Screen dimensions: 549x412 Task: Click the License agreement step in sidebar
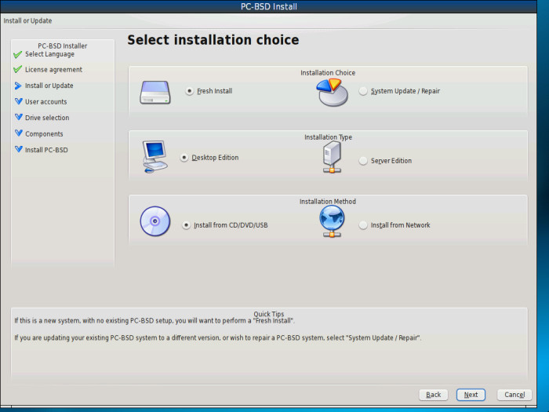coord(53,69)
